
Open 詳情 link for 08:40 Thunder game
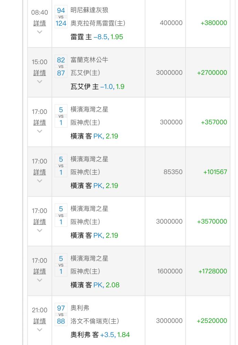click(40, 23)
